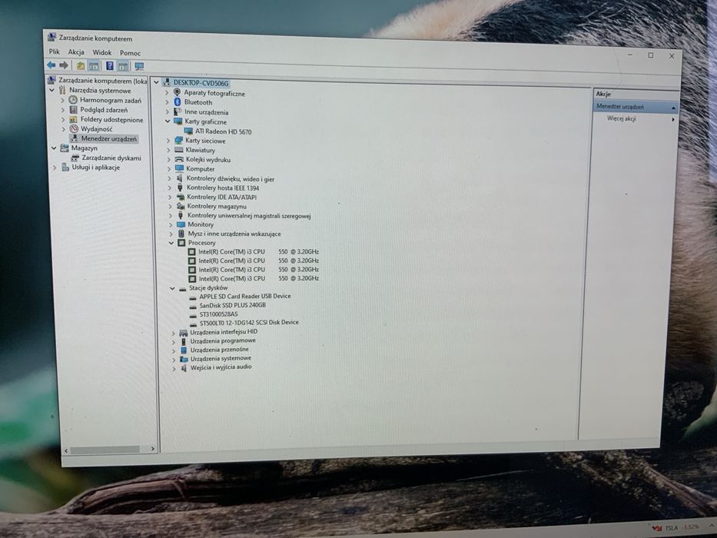Click the Up one level toolbar icon
The height and width of the screenshot is (538, 717).
click(81, 66)
